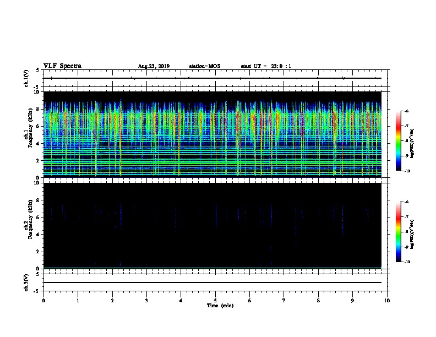Click the time axis tick label '2'

coord(112,301)
